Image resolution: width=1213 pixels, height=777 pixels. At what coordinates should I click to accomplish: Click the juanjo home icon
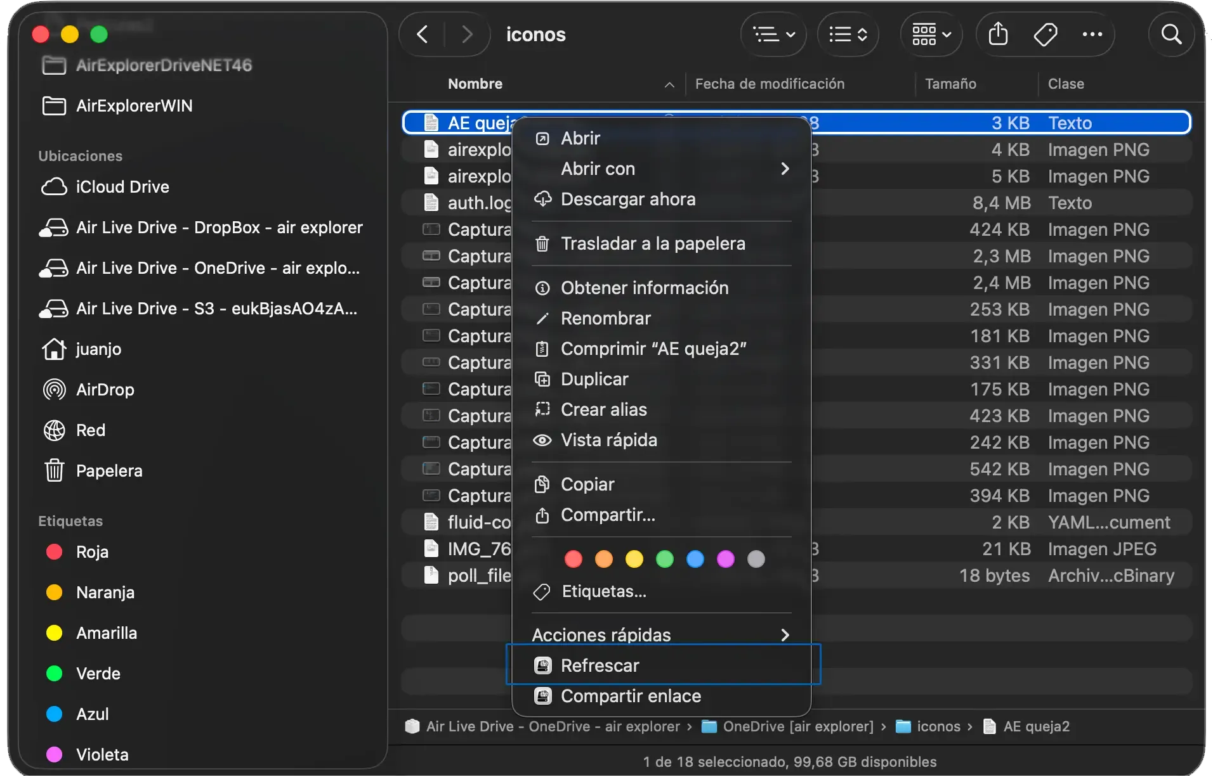click(x=55, y=349)
